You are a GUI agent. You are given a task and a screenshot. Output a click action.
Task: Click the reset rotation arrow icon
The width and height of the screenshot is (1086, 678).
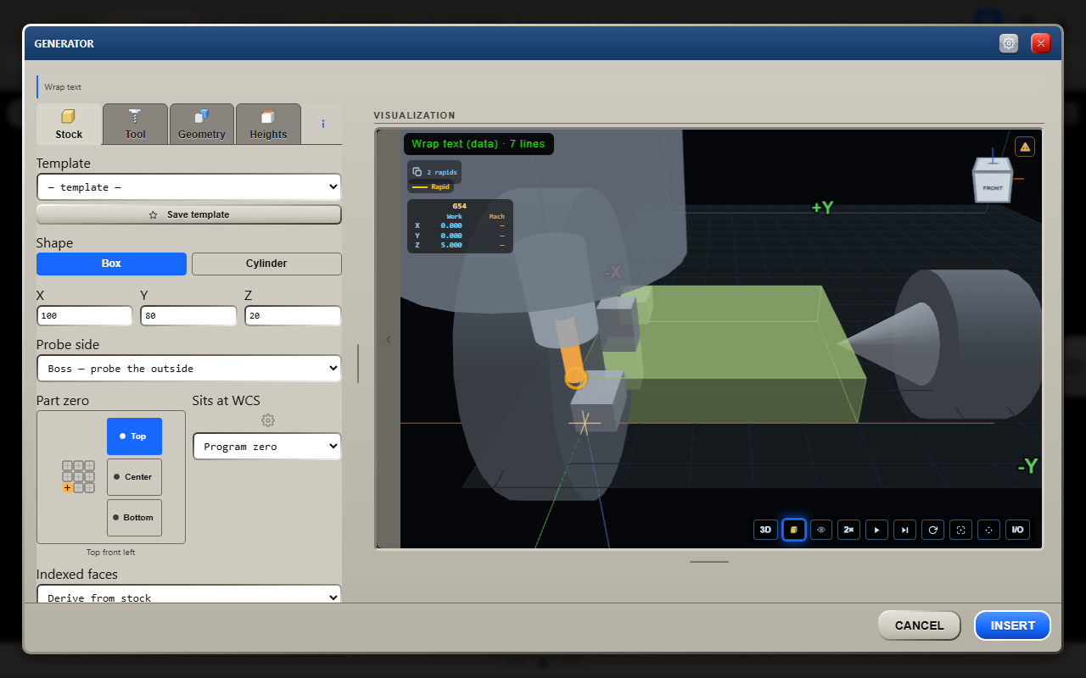tap(933, 530)
